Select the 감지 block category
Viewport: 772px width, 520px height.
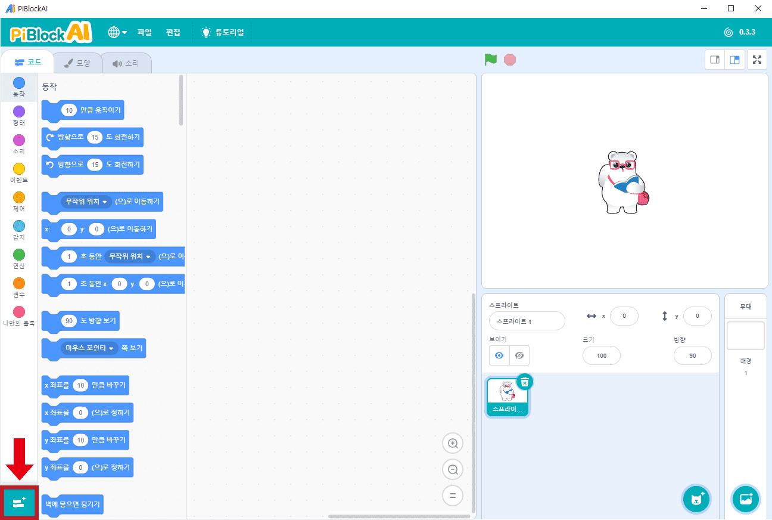coord(19,230)
